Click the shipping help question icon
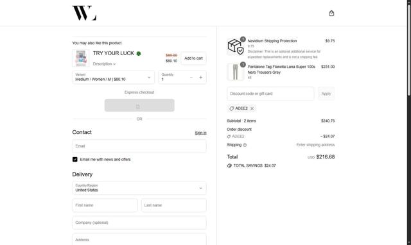Viewport: 411px width, 245px height. tap(245, 145)
